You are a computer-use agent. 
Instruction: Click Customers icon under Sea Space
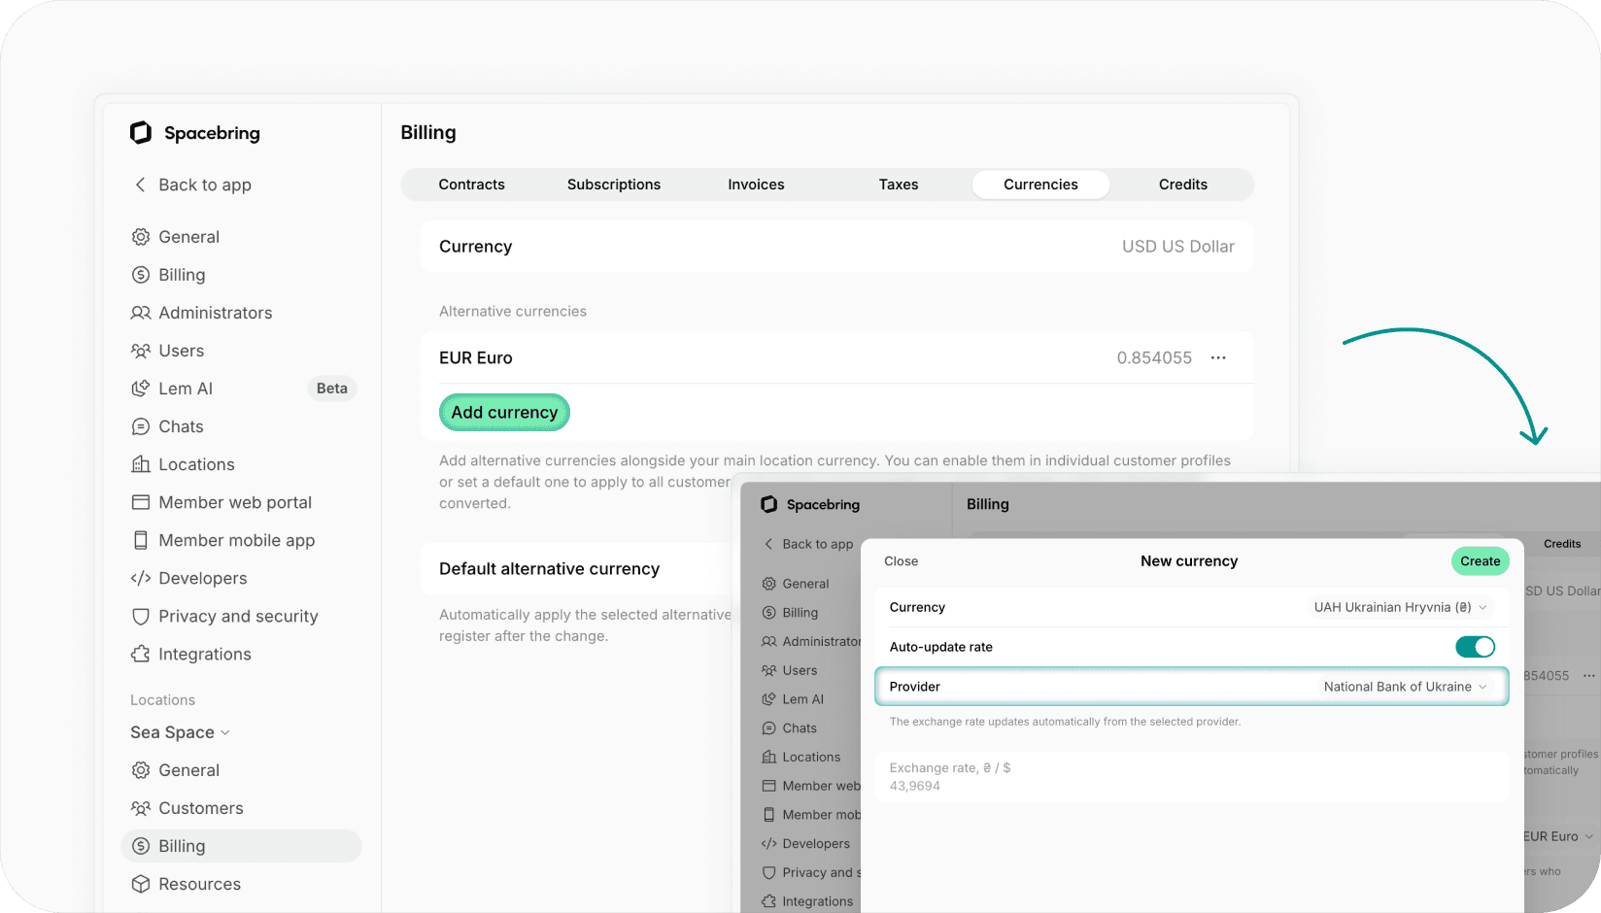tap(141, 808)
